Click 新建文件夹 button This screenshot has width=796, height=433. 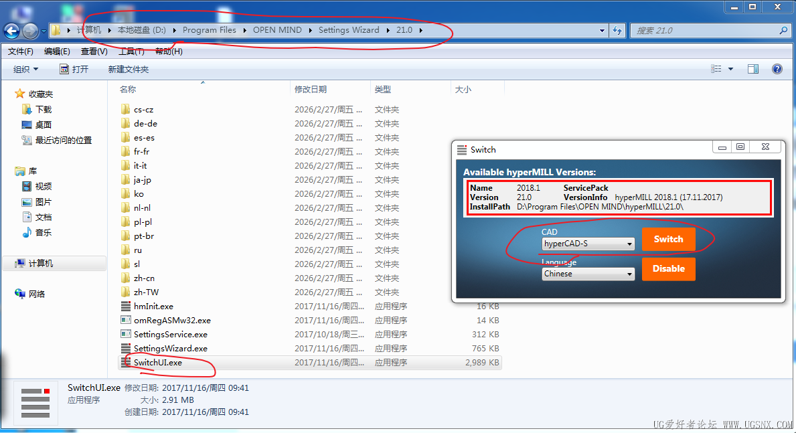(129, 69)
